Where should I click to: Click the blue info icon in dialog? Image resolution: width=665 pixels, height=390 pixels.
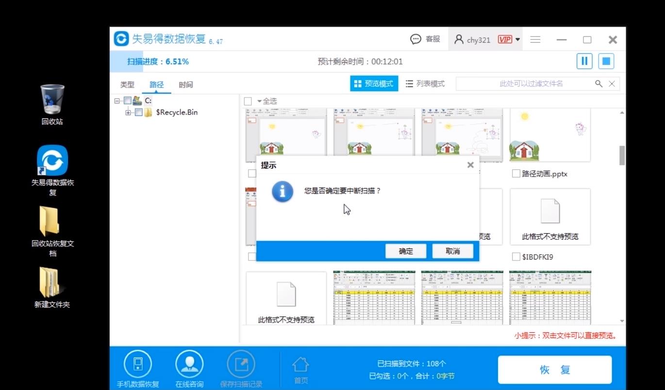tap(283, 191)
